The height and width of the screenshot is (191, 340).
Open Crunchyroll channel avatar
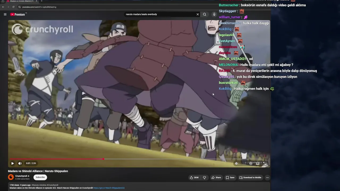point(11,177)
